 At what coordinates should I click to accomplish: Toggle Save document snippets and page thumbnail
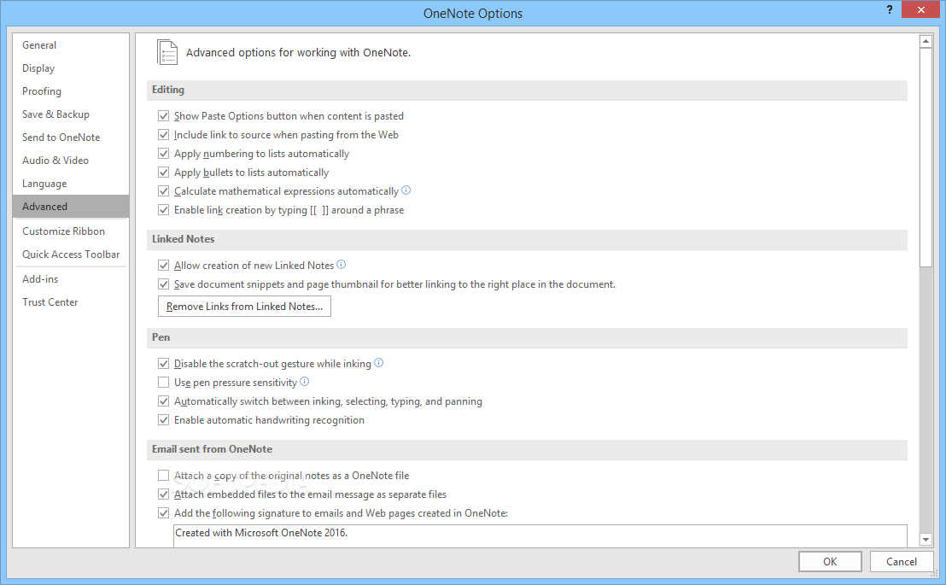tap(163, 284)
